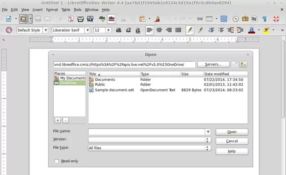Expand Insert Table dropdown arrow

point(216,19)
